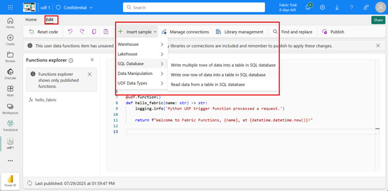This screenshot has height=191, width=388.
Task: Open the notifications bell icon
Action: coord(308,7)
